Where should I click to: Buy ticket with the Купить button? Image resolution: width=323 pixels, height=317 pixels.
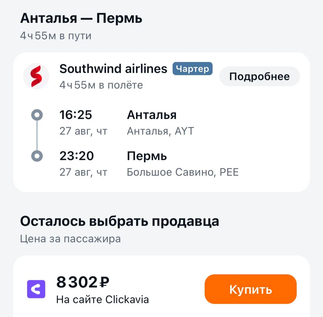coord(250,289)
